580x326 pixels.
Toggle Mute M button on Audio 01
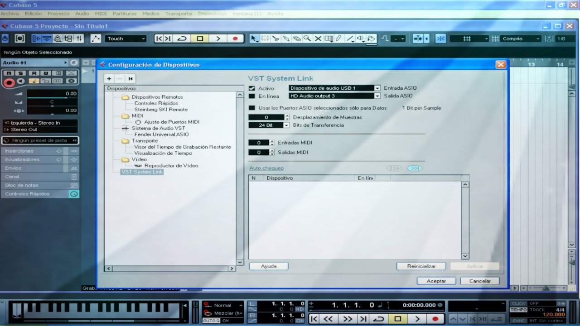pos(9,73)
